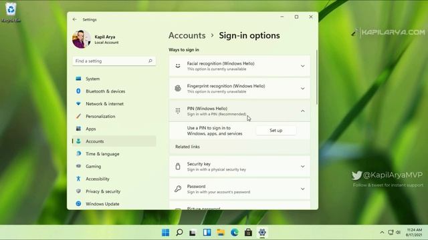Image resolution: width=428 pixels, height=240 pixels.
Task: Click the Privacy shield icon in sidebar
Action: click(78, 191)
